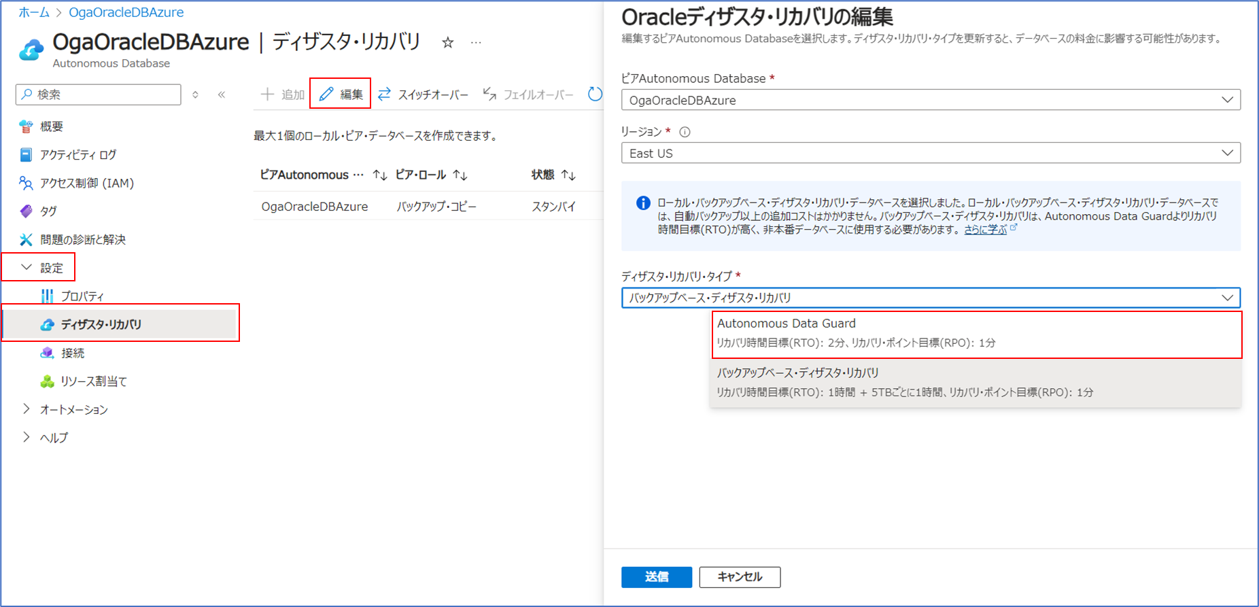Screen dimensions: 1259x607
Task: Click the スタンバイ status cell
Action: click(x=554, y=207)
